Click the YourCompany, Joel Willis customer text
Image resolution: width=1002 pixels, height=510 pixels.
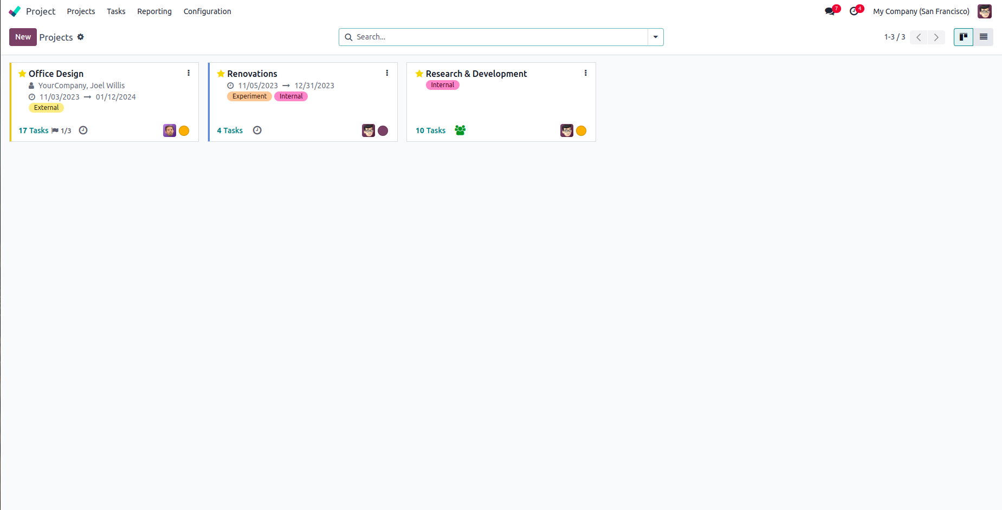coord(81,86)
